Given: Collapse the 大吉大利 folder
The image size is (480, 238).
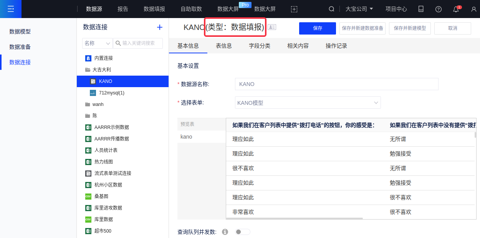Looking at the screenshot, I should pos(88,70).
